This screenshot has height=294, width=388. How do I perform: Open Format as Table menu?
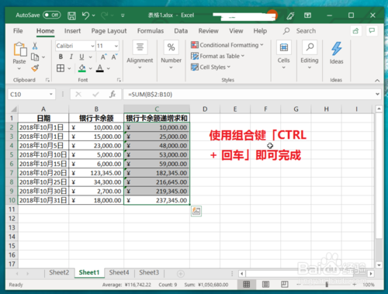(x=217, y=56)
